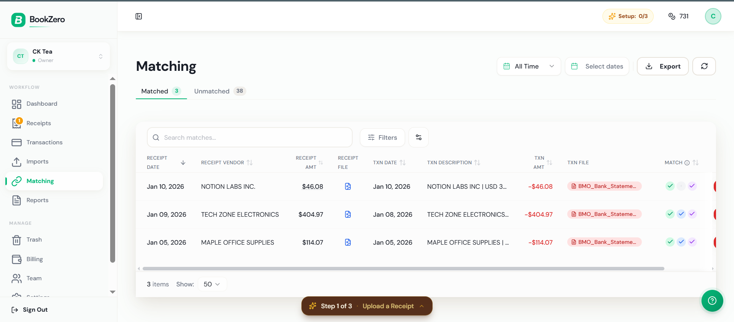Sort by Receipt Date arrow
This screenshot has width=734, height=322.
coord(183,163)
